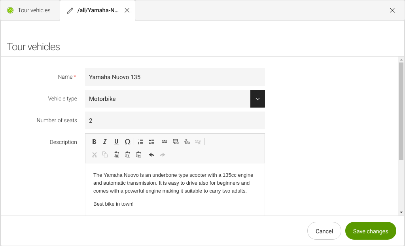This screenshot has width=405, height=246.
Task: Toggle bold formatting in Description editor
Action: (x=94, y=142)
